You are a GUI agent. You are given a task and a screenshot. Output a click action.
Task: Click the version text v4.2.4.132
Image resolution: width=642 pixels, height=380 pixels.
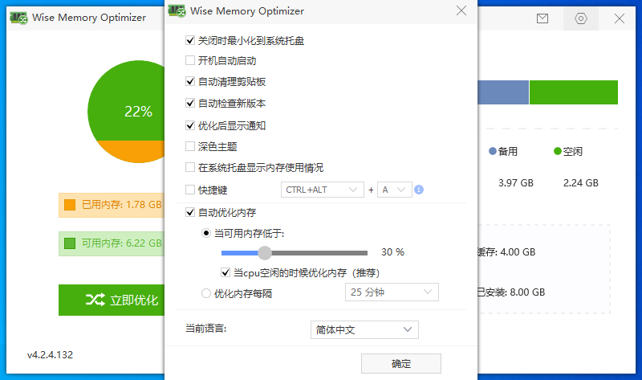point(50,355)
